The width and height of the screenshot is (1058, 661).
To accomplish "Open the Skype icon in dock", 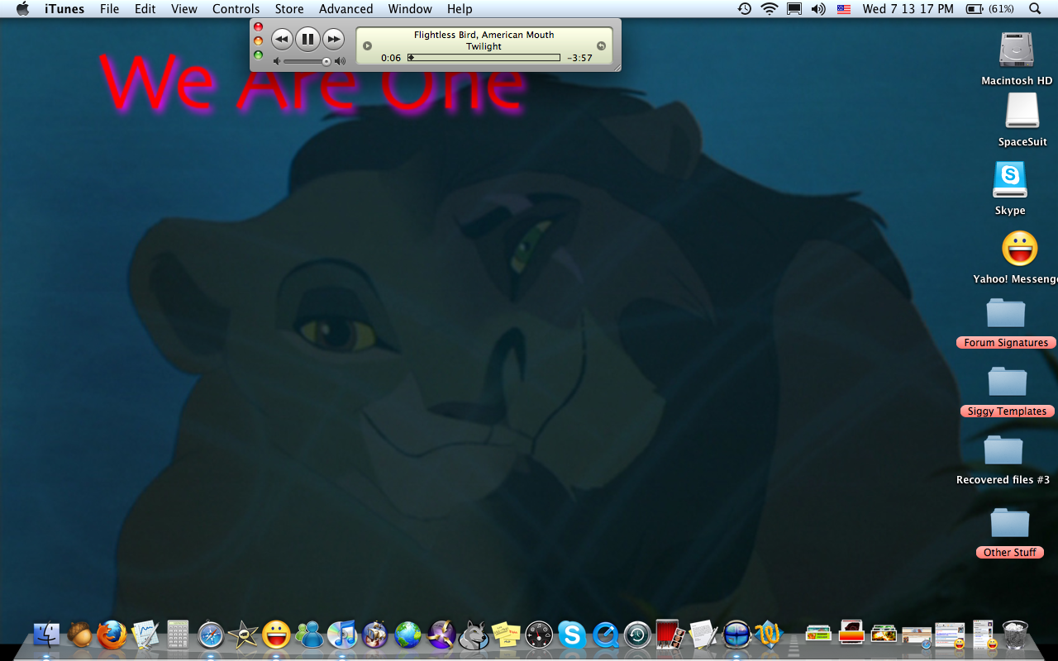I will [x=572, y=635].
